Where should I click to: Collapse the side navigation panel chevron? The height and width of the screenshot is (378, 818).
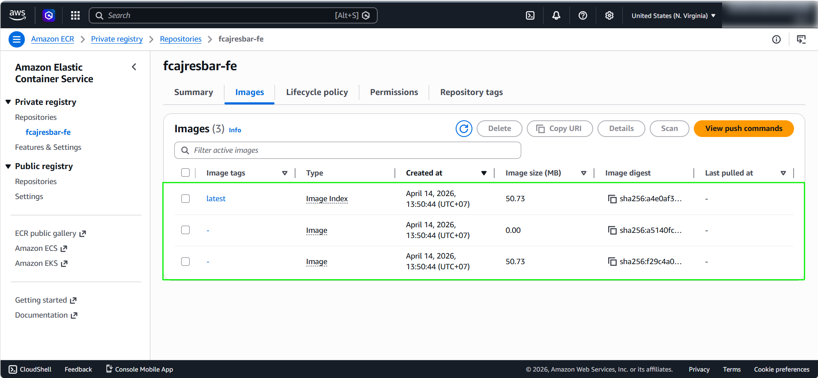(x=134, y=67)
